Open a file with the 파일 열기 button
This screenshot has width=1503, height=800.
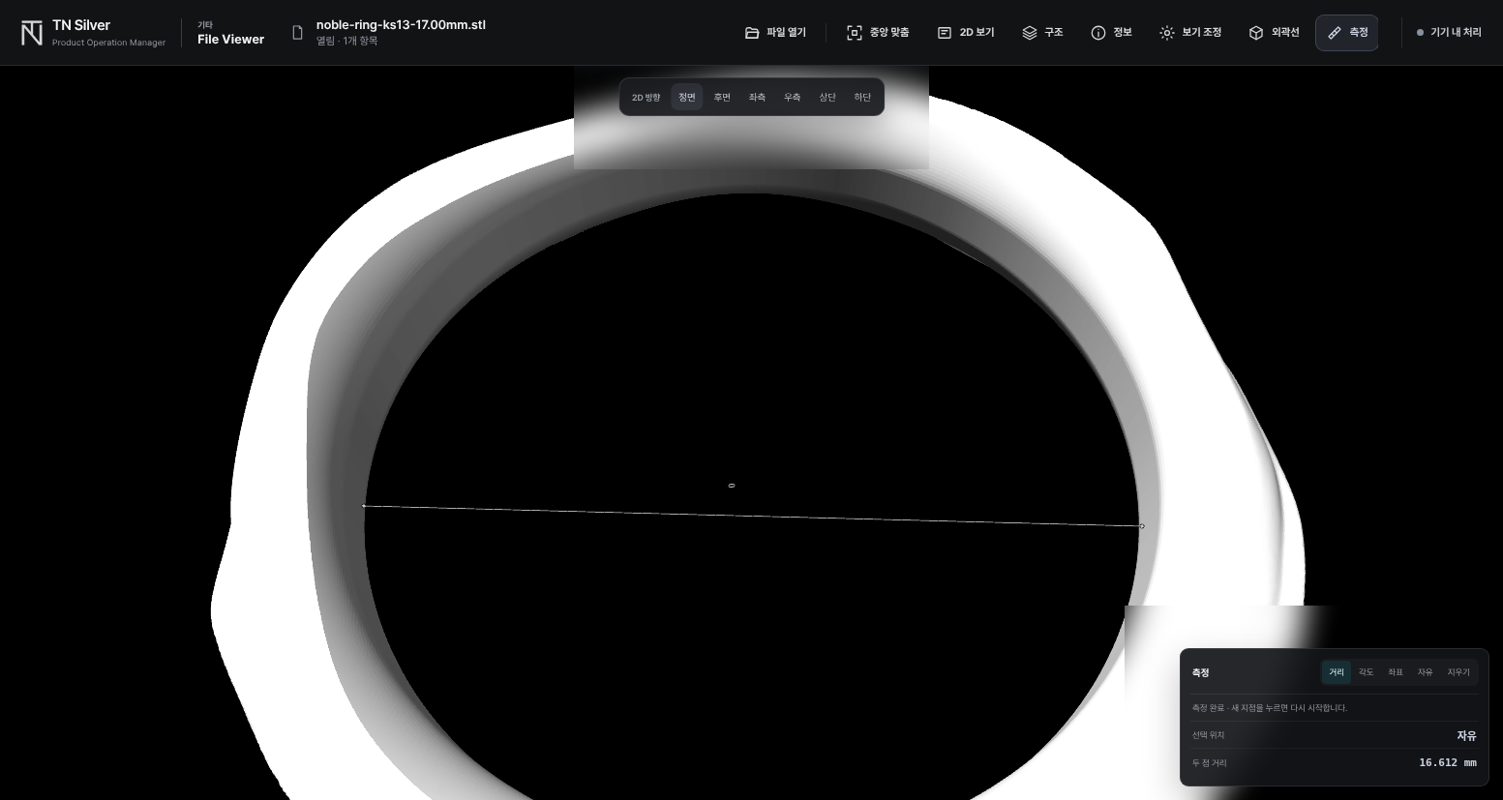775,33
